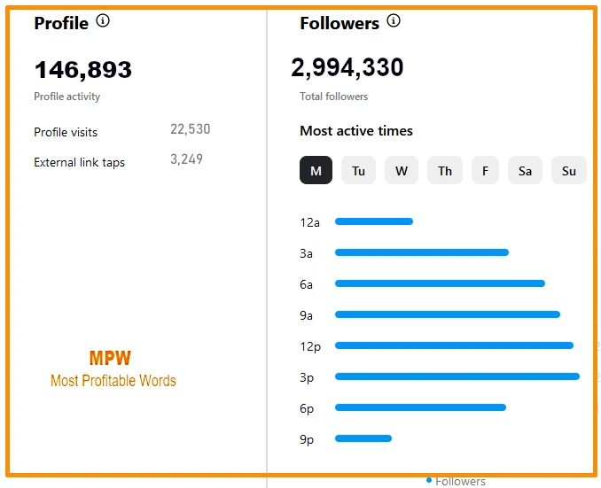Select the Friday day button
The height and width of the screenshot is (488, 601).
click(485, 170)
